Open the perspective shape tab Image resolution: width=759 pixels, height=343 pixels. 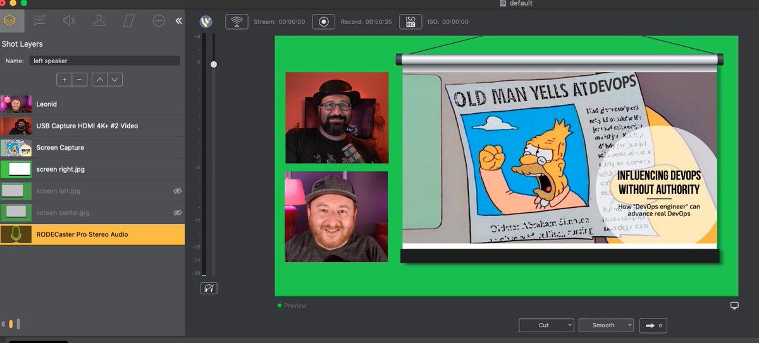point(129,20)
